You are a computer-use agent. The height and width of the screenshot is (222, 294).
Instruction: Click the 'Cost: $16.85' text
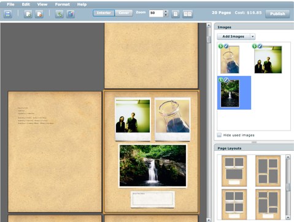248,13
